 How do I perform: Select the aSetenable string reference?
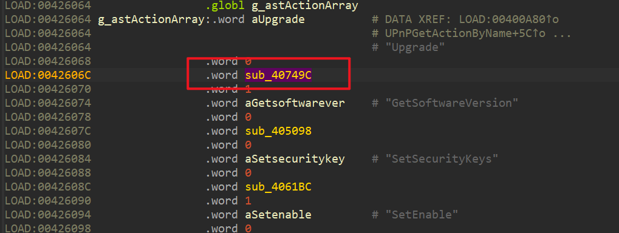tap(278, 215)
